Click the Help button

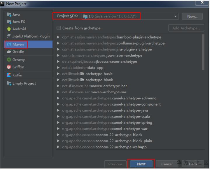tap(193, 164)
